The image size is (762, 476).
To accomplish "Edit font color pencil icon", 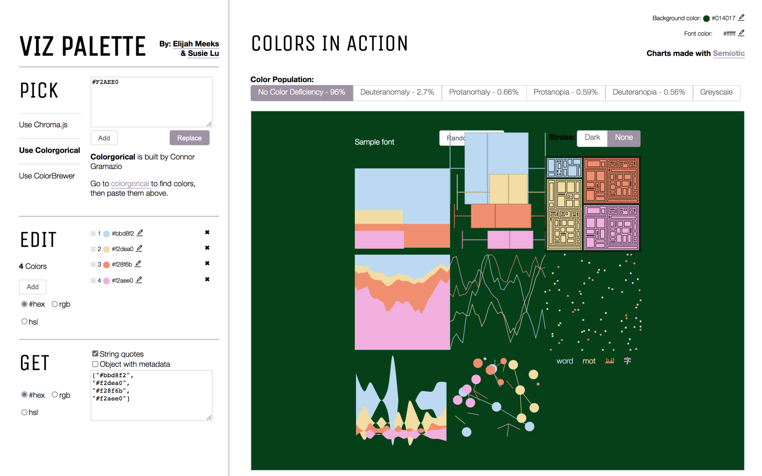I will tap(741, 33).
